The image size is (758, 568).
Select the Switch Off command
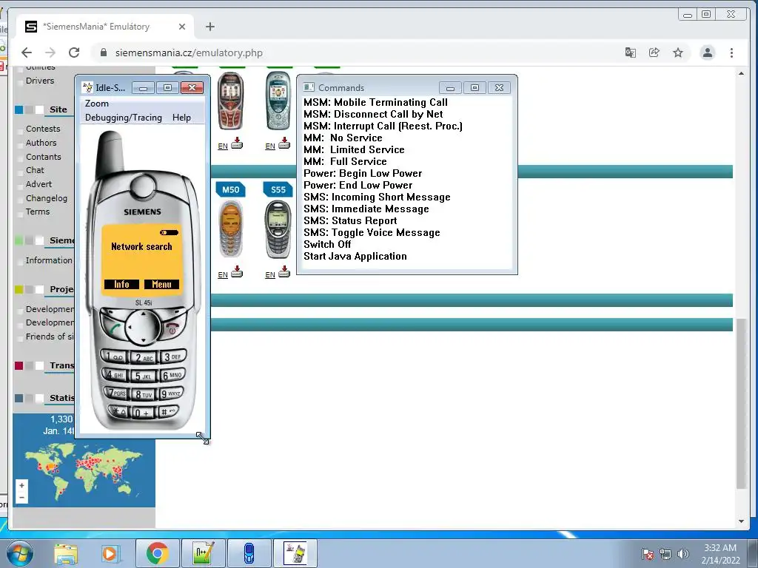coord(327,244)
